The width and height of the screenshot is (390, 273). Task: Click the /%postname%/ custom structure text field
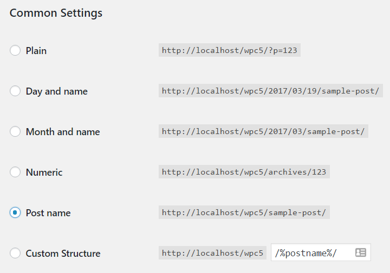coord(311,253)
